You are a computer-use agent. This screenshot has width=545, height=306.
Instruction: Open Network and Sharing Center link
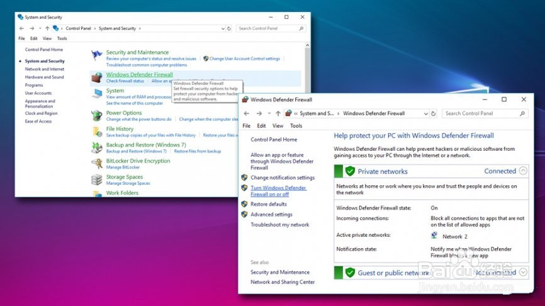[x=283, y=282]
